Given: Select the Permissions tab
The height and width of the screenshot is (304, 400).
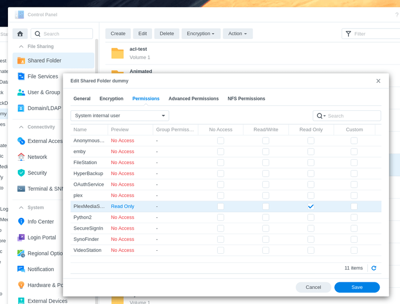Looking at the screenshot, I should coord(146,99).
